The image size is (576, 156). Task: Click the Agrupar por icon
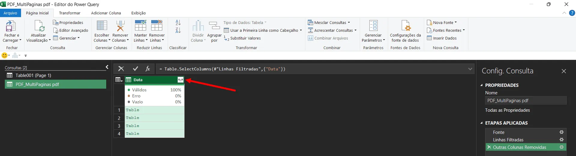click(x=214, y=26)
